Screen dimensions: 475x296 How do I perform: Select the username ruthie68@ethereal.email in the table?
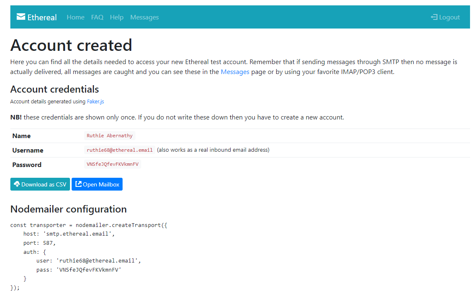click(x=120, y=150)
